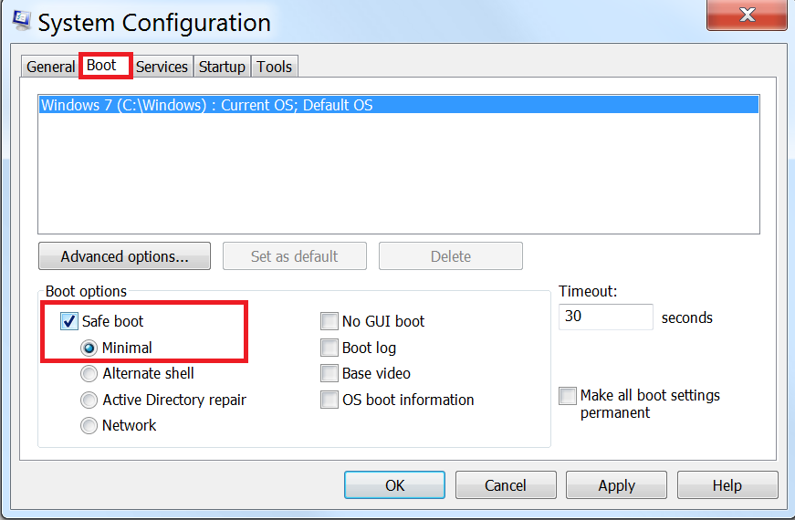The height and width of the screenshot is (520, 795).
Task: Select the Windows 7 boot entry
Action: pyautogui.click(x=399, y=105)
